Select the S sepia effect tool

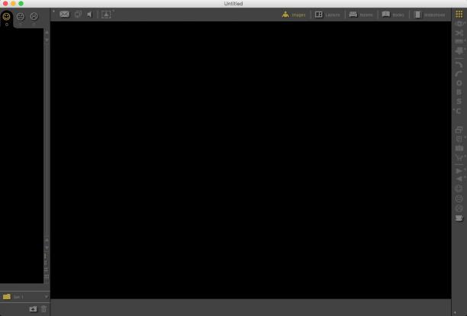tap(459, 102)
